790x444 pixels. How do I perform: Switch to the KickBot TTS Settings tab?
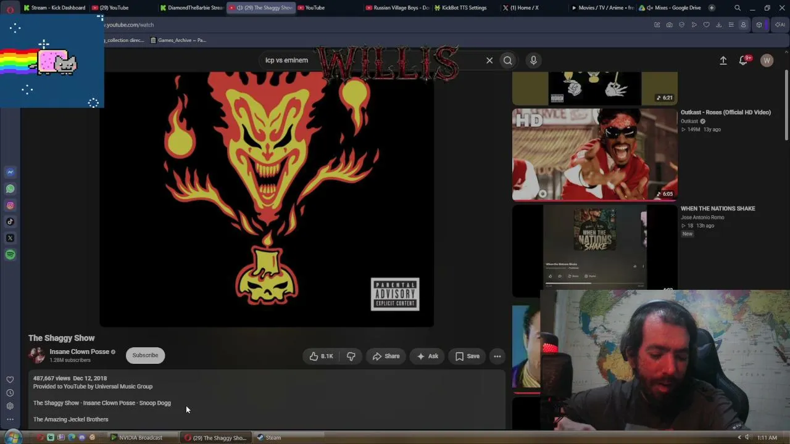coord(465,8)
